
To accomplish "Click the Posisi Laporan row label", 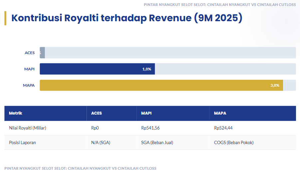I will (x=22, y=142).
